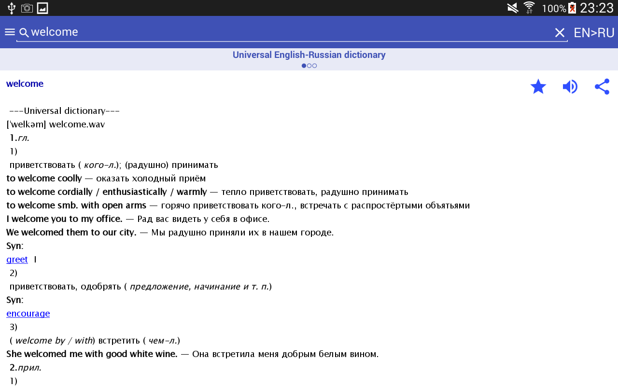Viewport: 618px width, 386px height.
Task: Open the USB notification icon in status bar
Action: [12, 8]
